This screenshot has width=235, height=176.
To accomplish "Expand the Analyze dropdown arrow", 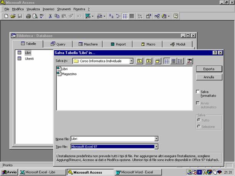I will coord(104,16).
